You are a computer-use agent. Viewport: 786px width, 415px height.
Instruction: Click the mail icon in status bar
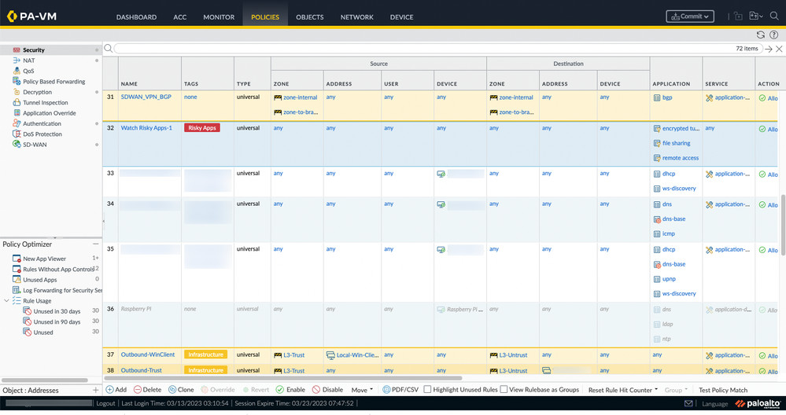pyautogui.click(x=688, y=404)
